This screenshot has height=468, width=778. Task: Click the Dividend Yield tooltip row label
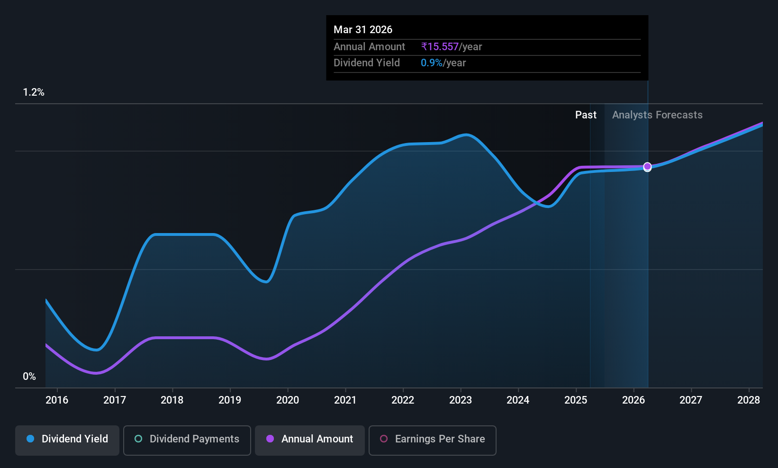[x=367, y=63]
